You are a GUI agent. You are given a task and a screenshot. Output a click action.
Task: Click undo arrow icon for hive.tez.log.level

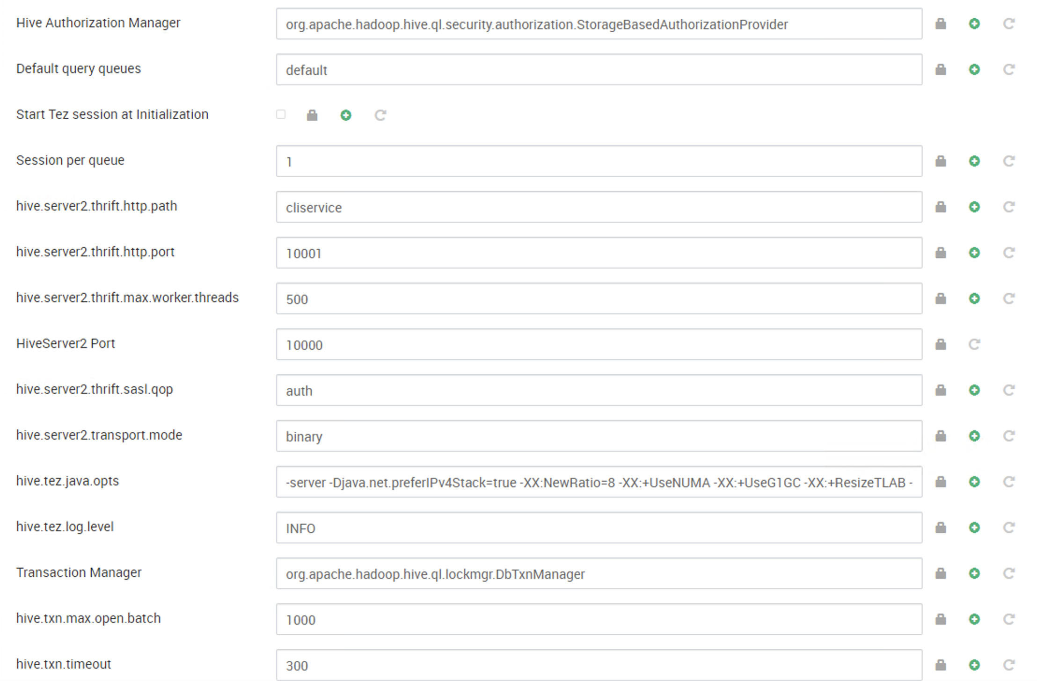1008,528
